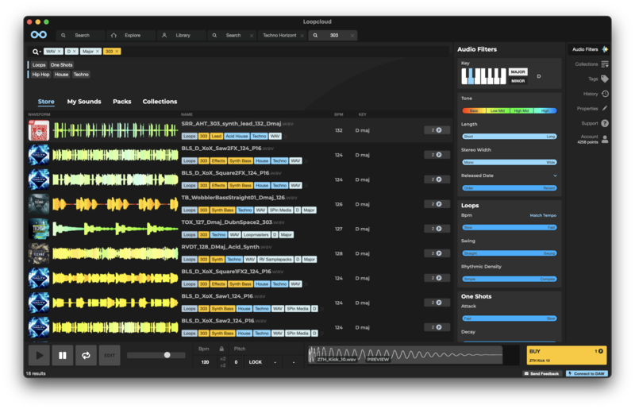Click the Loopmasters tag on TOX_127 row
This screenshot has height=409, width=635.
(x=256, y=235)
